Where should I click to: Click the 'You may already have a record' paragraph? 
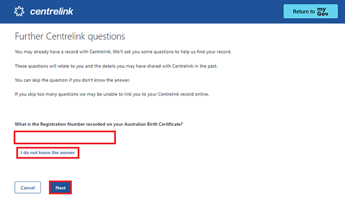123,51
